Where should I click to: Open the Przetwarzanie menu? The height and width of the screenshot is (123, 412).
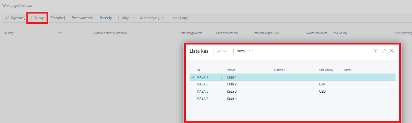82,18
